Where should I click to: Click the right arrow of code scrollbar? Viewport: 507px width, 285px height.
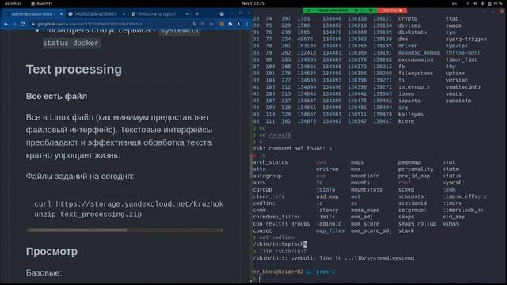[x=221, y=230]
